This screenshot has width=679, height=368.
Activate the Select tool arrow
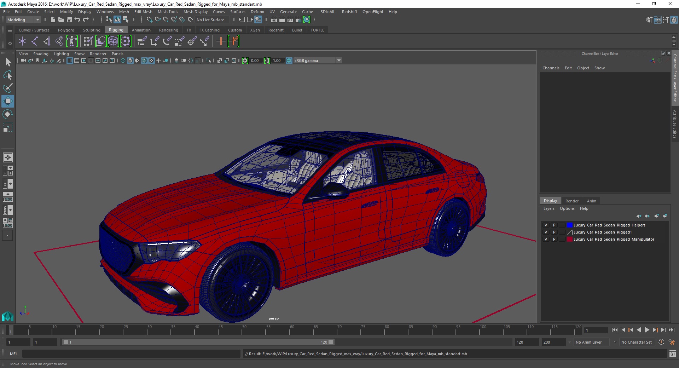[8, 62]
